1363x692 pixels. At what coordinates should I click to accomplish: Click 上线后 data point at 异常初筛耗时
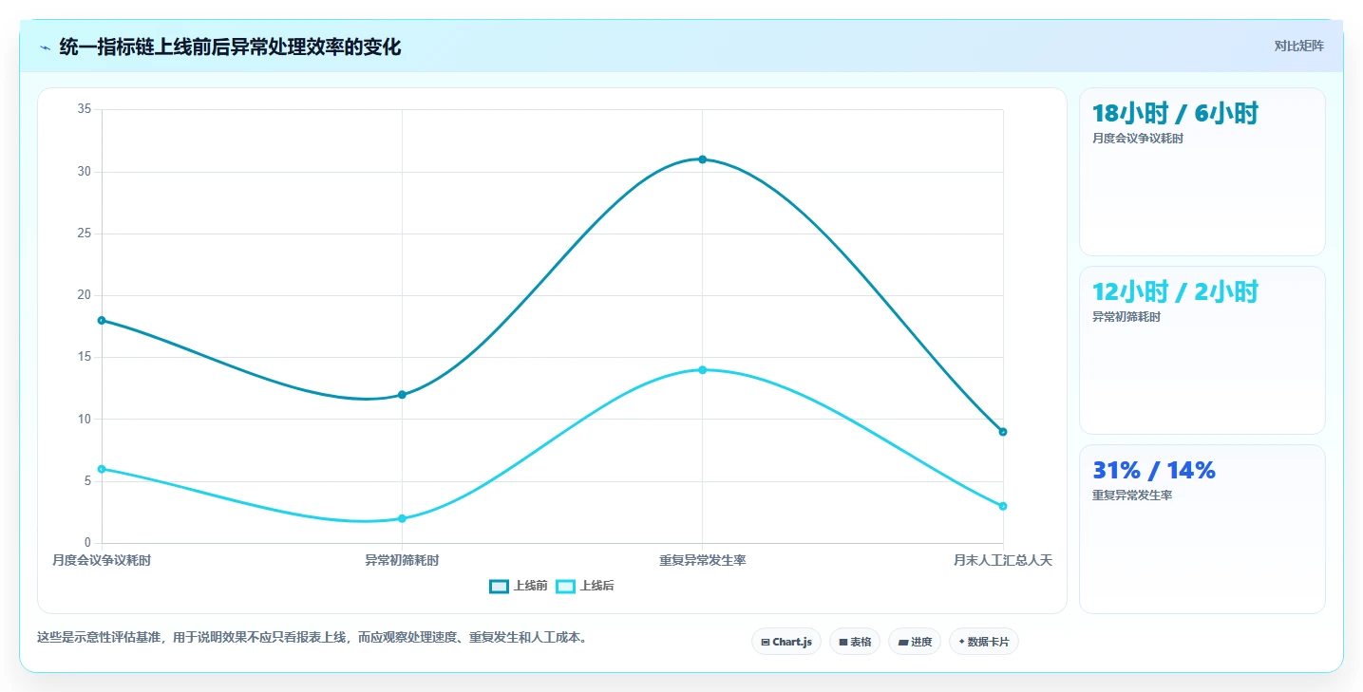pos(402,518)
